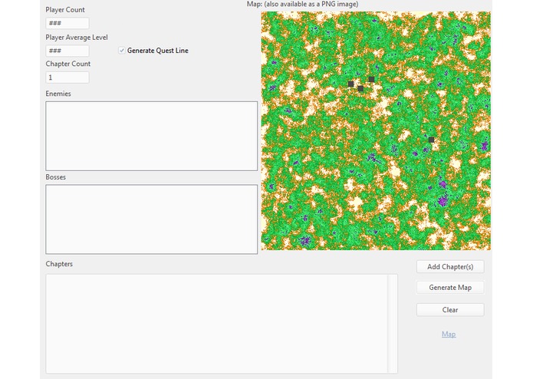Screen dimensions: 533x379
Task: Click the 'Chapters' label text
Action: click(59, 264)
